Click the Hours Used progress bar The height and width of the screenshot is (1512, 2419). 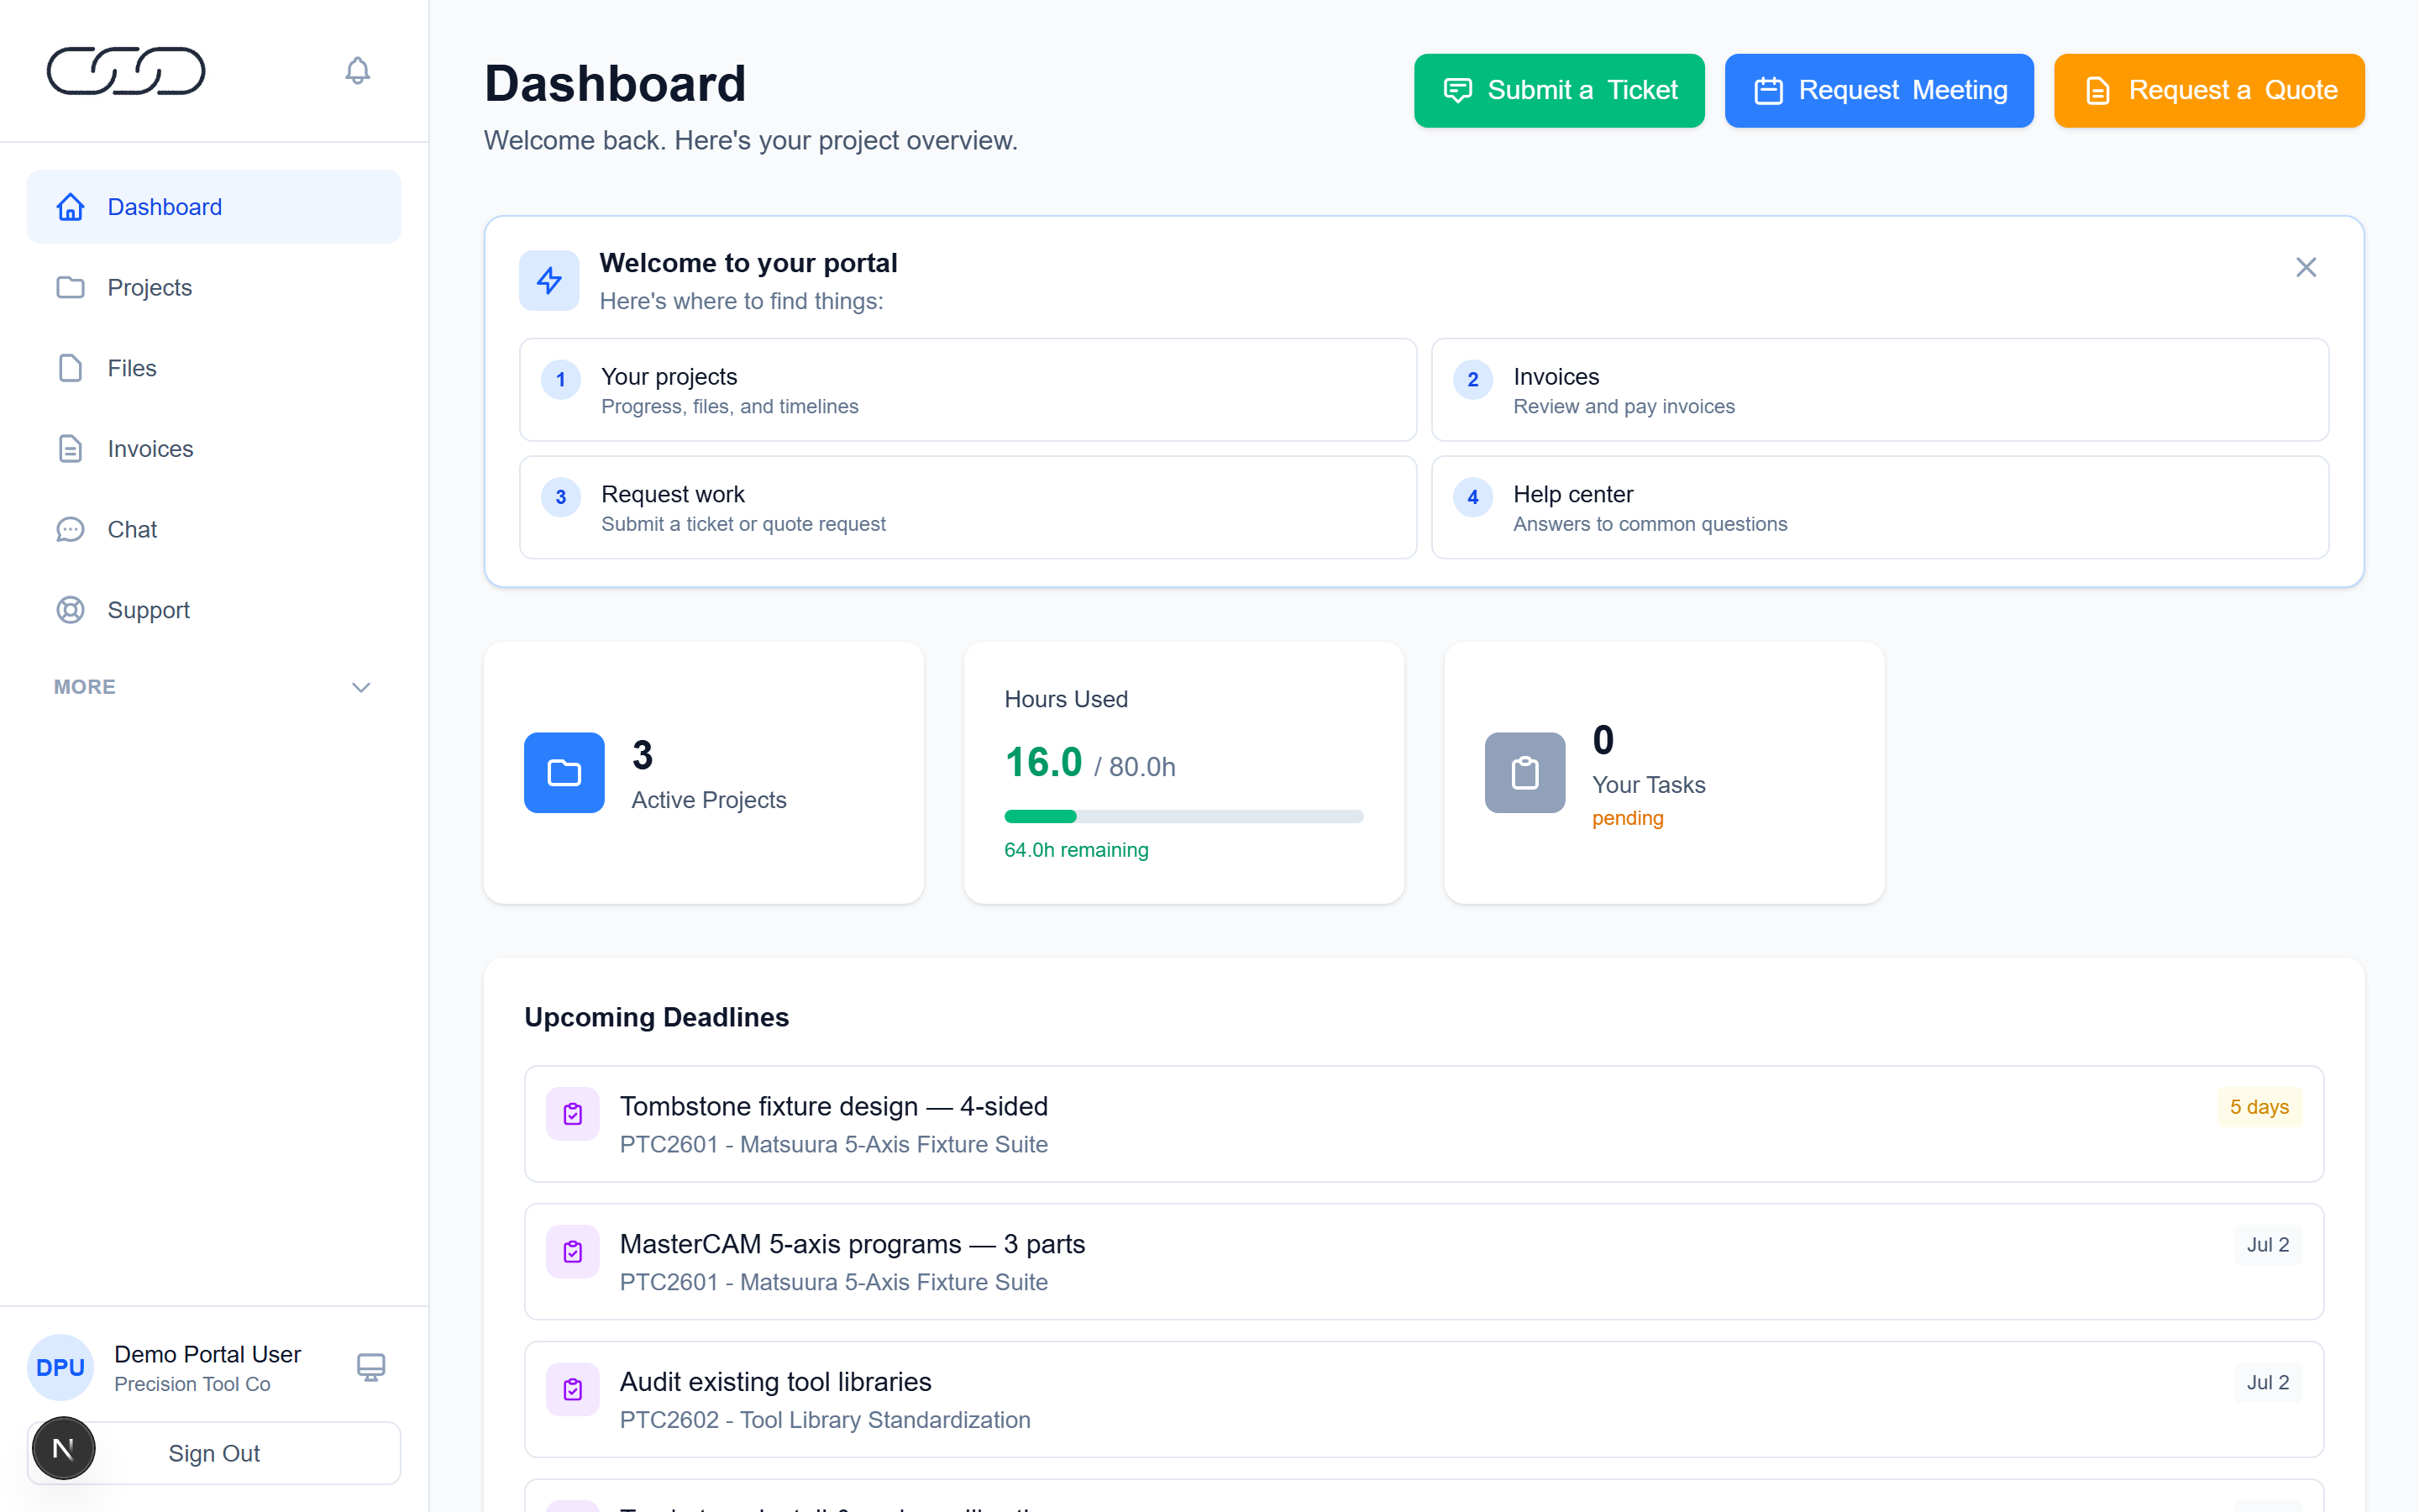coord(1183,816)
